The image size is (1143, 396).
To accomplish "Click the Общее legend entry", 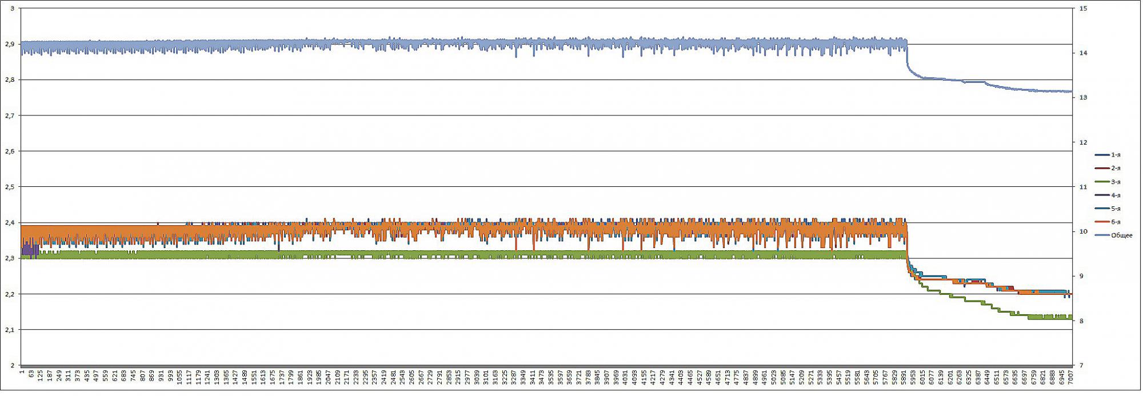I will (x=1121, y=235).
